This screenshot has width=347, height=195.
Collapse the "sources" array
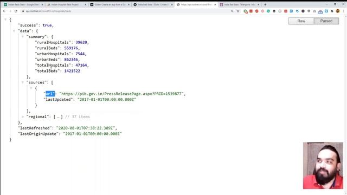(23, 82)
